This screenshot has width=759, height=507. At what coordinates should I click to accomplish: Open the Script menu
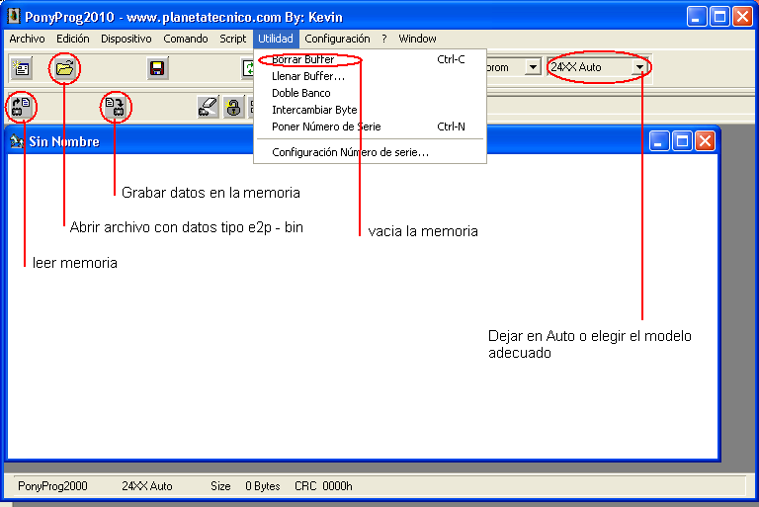click(x=232, y=39)
